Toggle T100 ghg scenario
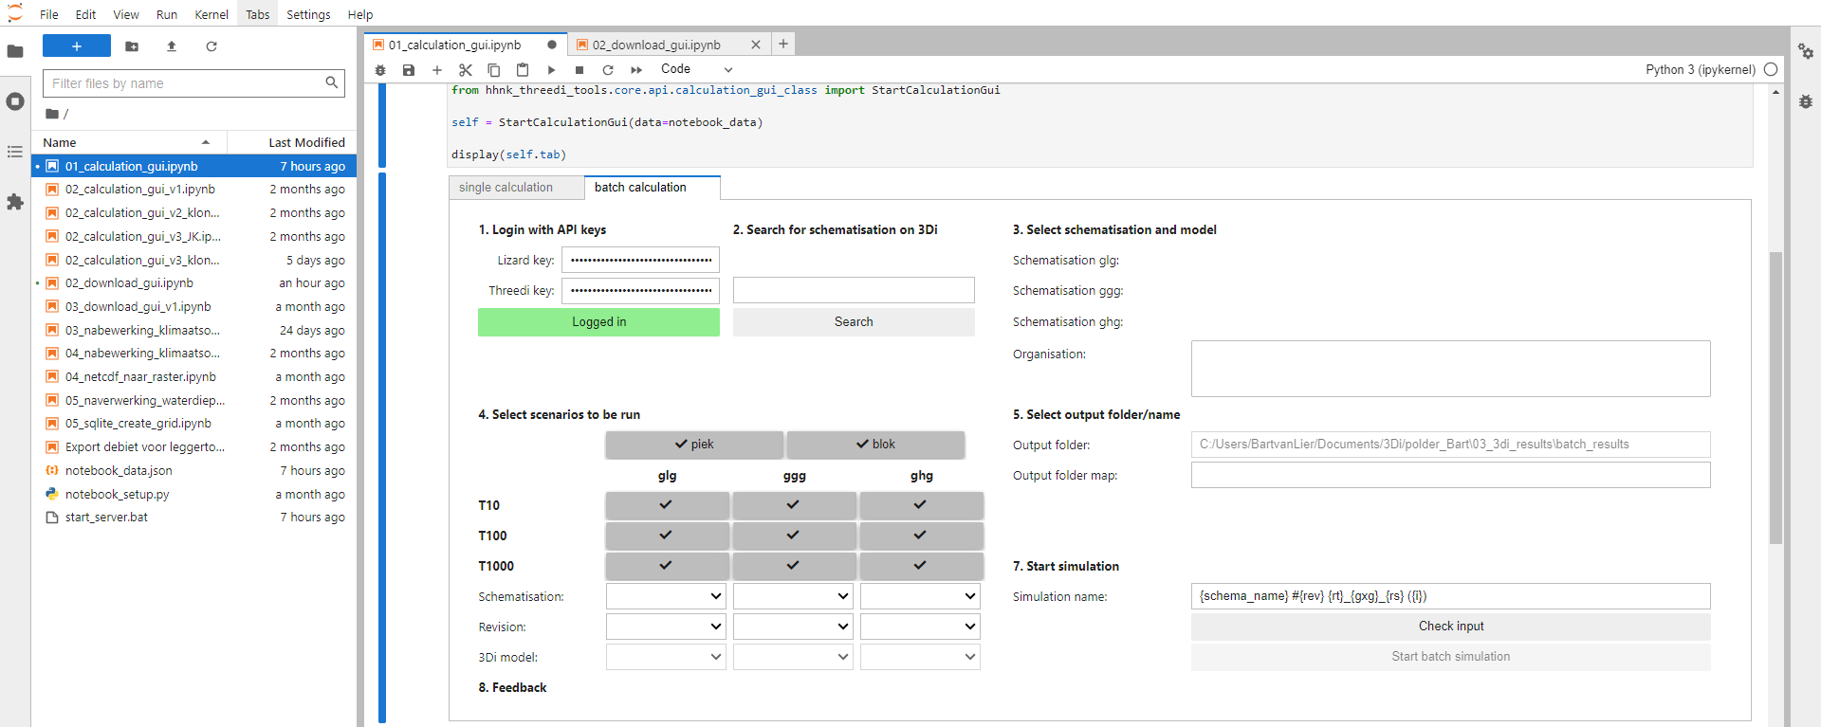Viewport: 1821px width, 727px height. [x=921, y=536]
